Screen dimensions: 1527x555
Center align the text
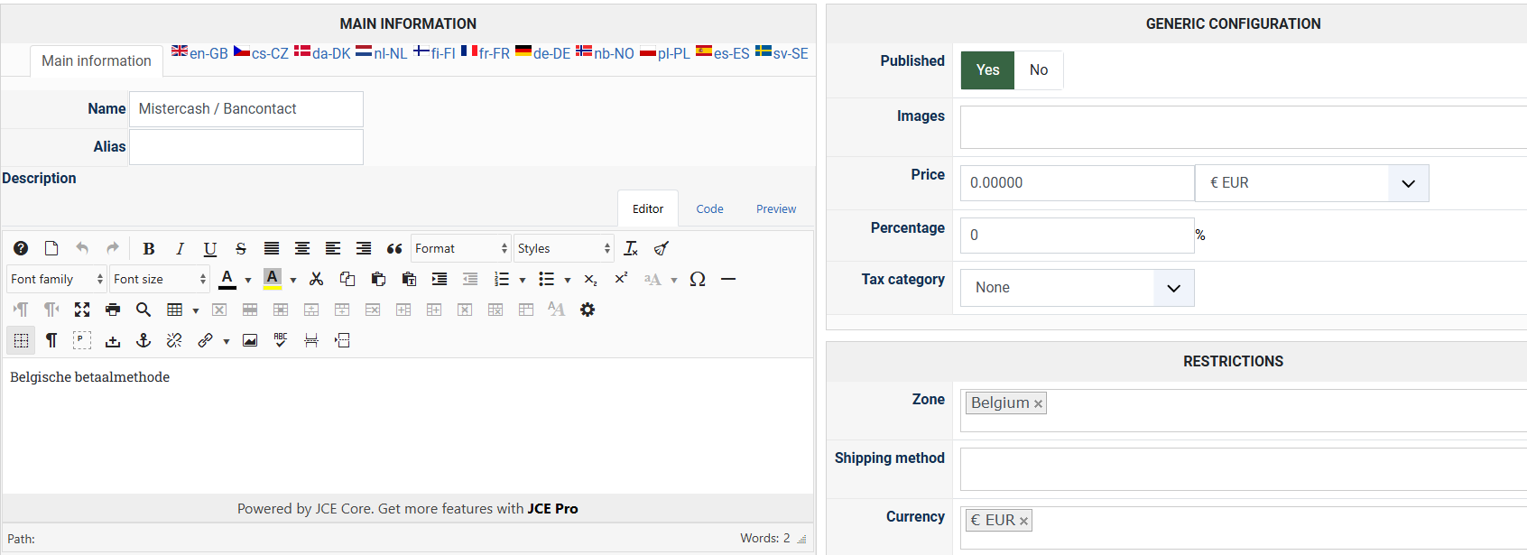click(302, 248)
